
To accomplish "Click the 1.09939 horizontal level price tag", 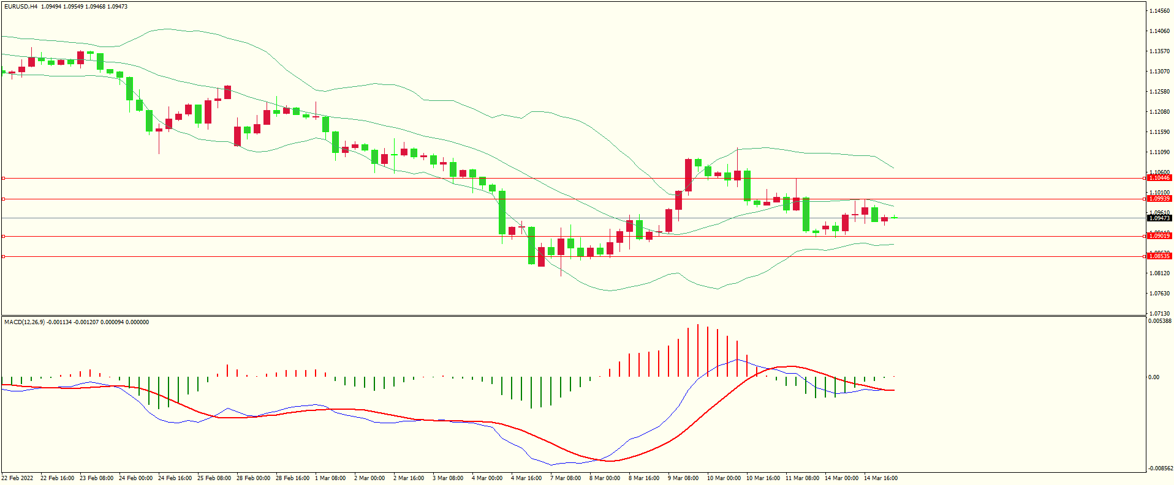I will 1159,199.
